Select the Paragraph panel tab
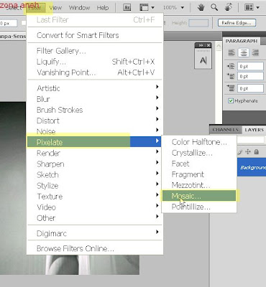266x287 pixels. click(241, 41)
